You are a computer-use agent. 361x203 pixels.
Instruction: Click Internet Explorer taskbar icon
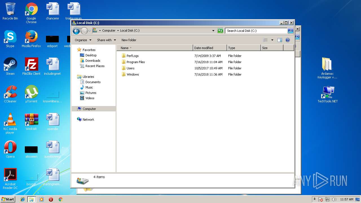tap(23, 199)
